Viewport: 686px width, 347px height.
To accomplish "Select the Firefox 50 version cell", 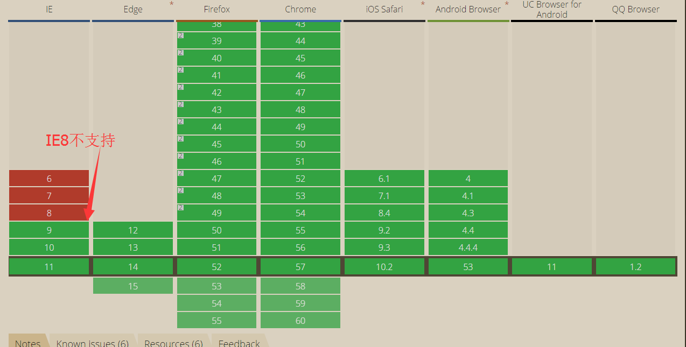I will coord(216,230).
